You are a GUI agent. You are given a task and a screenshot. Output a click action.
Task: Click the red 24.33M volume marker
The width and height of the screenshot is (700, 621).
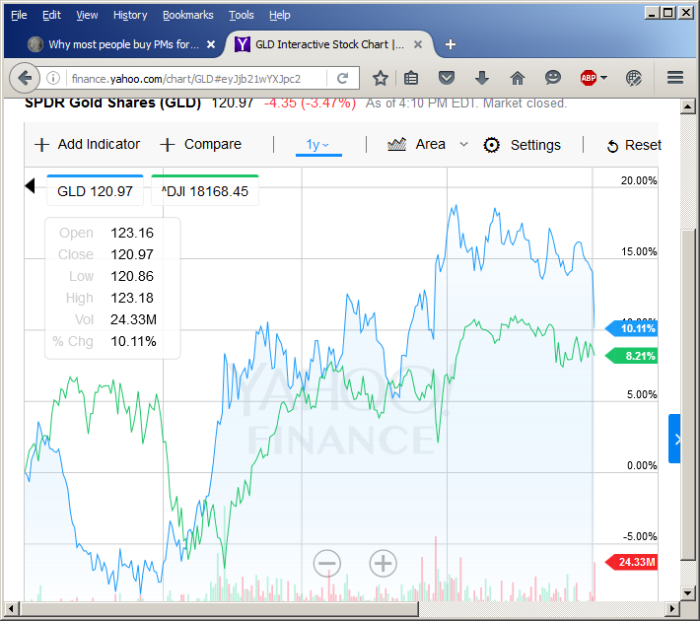click(632, 562)
